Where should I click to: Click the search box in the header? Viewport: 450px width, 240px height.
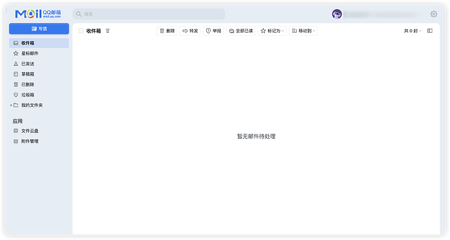pyautogui.click(x=149, y=14)
